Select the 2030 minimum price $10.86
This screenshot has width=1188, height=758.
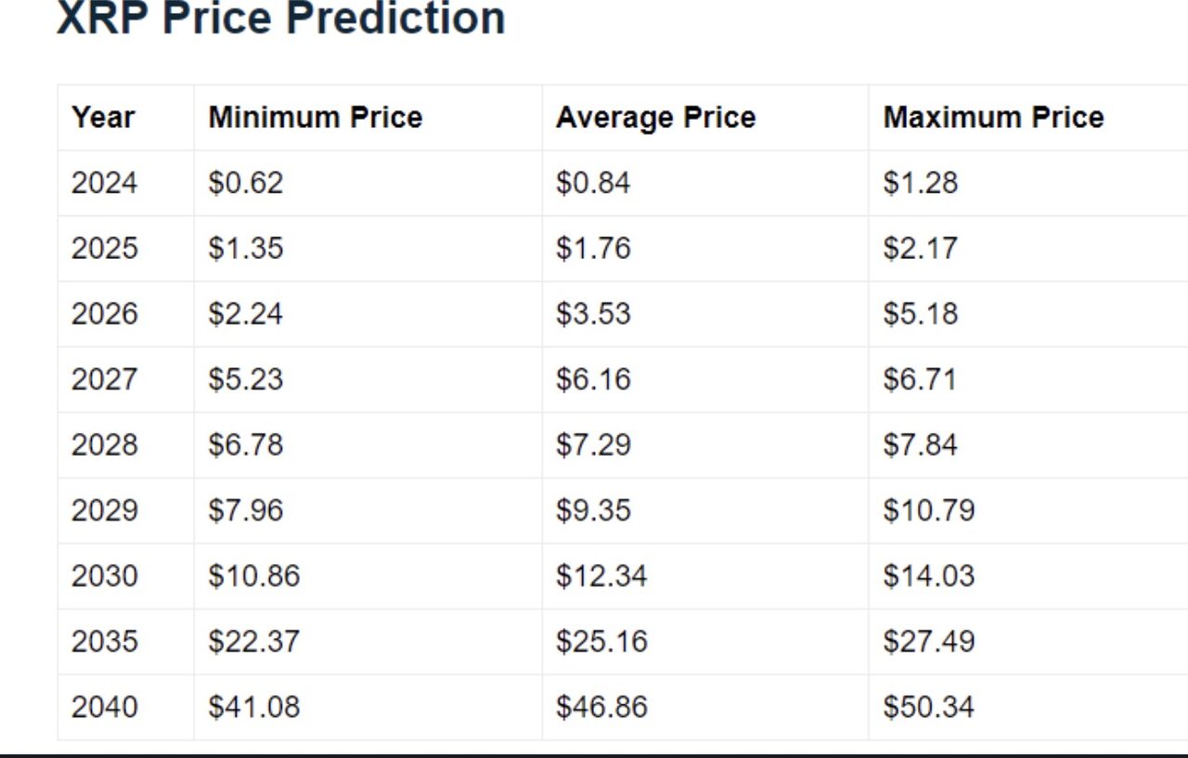click(254, 576)
